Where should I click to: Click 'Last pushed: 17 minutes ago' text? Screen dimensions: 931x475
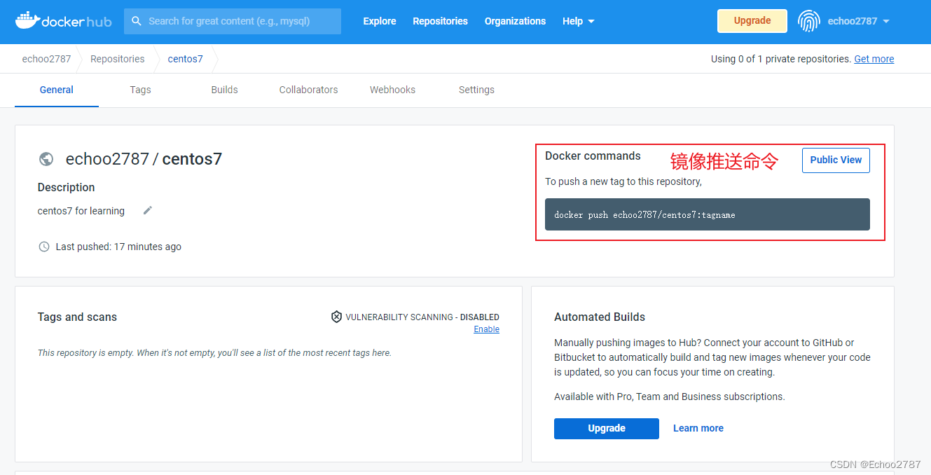point(118,247)
